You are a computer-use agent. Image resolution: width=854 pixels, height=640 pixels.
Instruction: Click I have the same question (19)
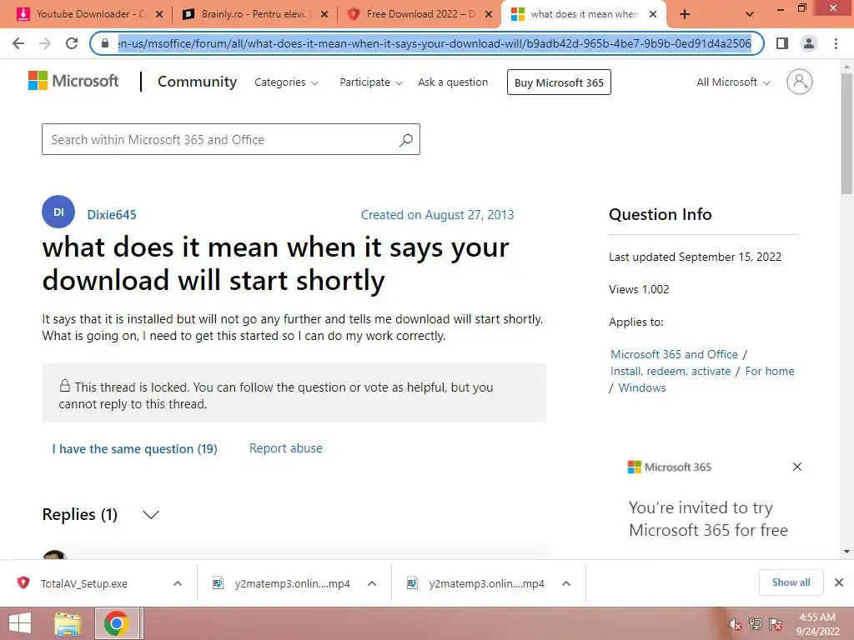[x=134, y=449]
